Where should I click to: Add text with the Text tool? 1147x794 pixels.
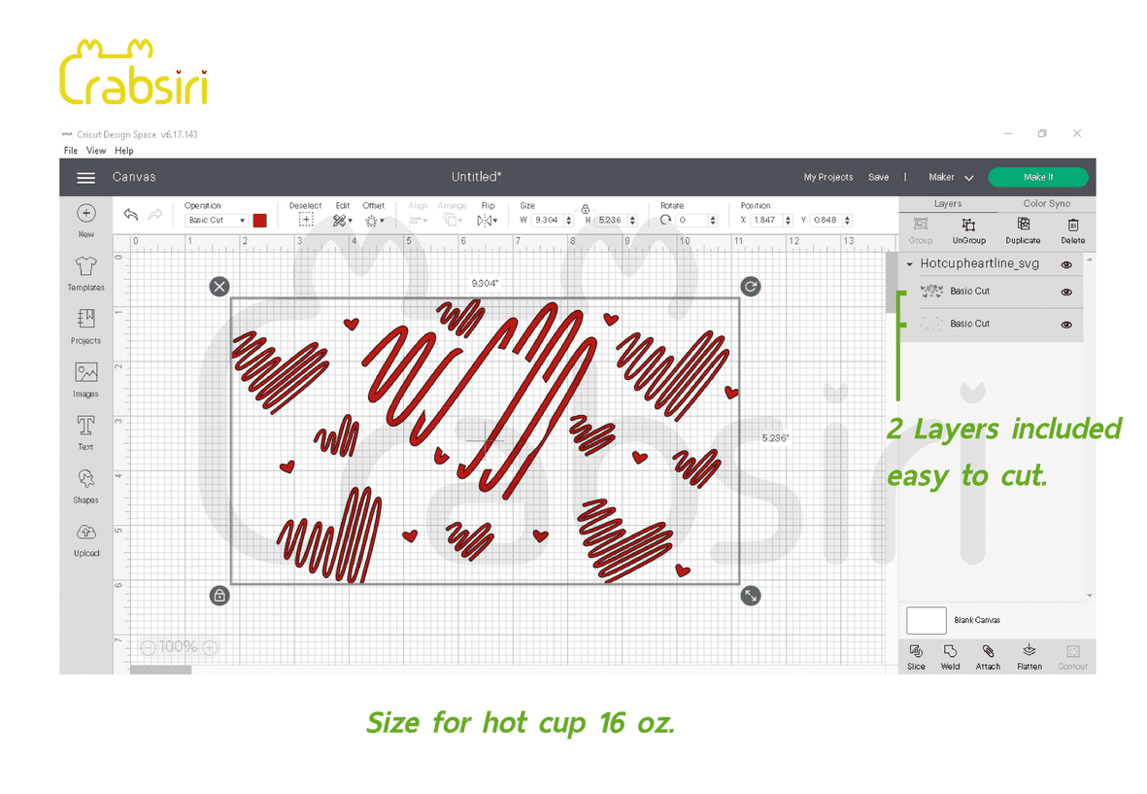pos(85,432)
